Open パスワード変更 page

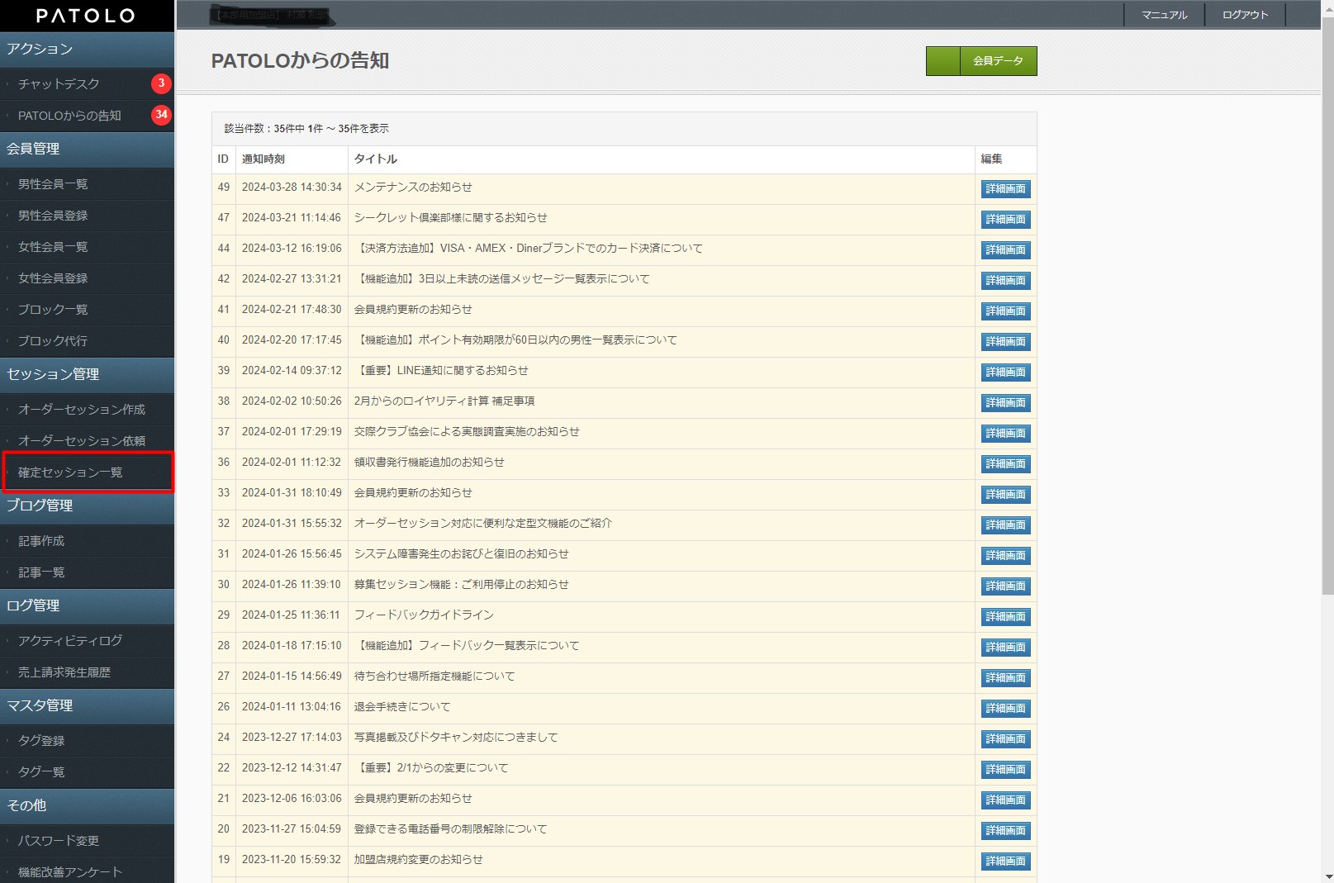click(87, 840)
